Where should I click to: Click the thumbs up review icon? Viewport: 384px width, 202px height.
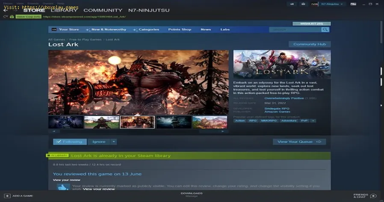point(63,187)
